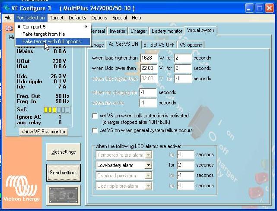The height and width of the screenshot is (211, 277).
Task: Enable set VS on when general system failure
Action: [95, 131]
